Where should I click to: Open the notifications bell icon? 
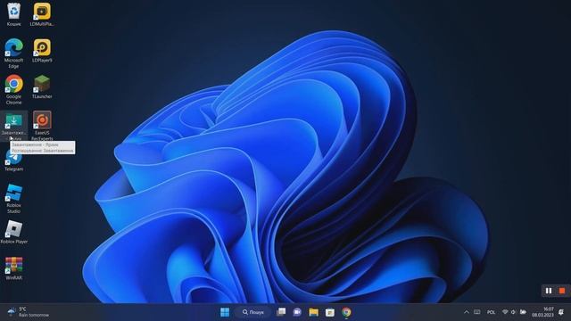point(561,312)
